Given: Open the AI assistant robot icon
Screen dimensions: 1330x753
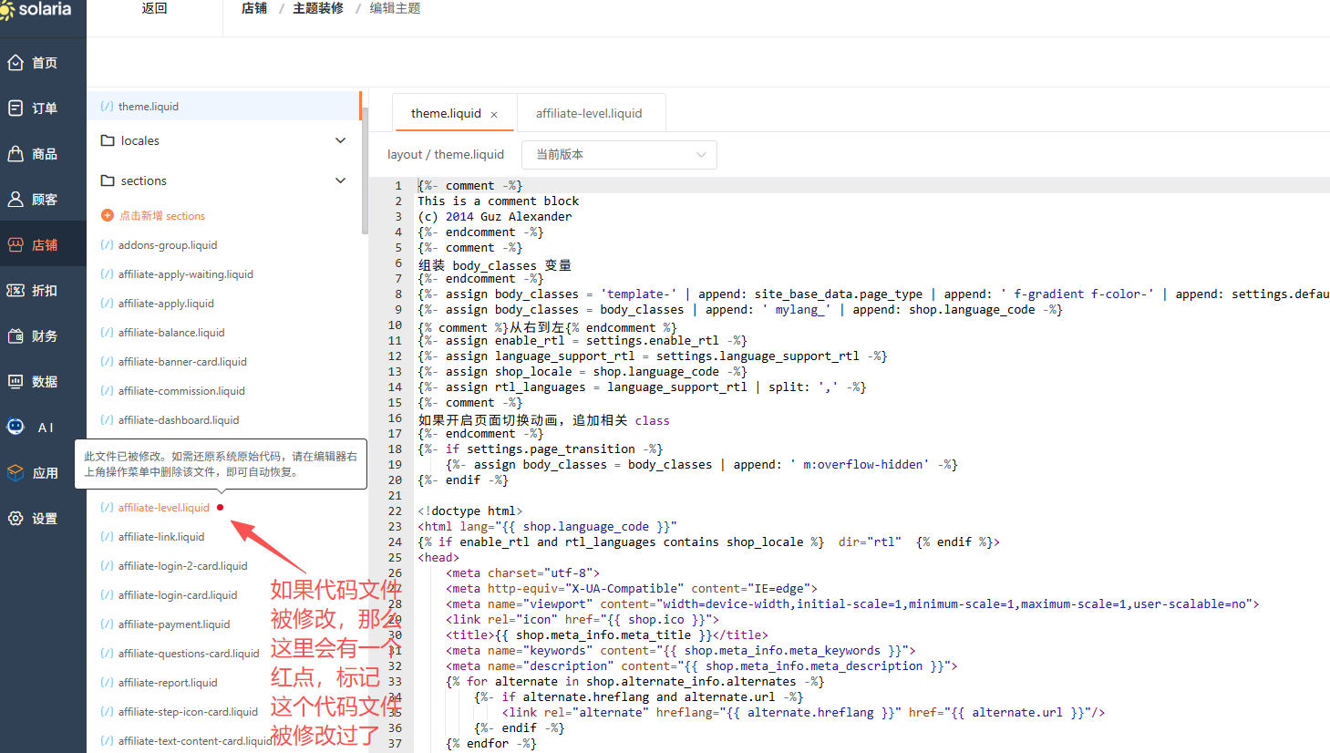Looking at the screenshot, I should click(15, 427).
